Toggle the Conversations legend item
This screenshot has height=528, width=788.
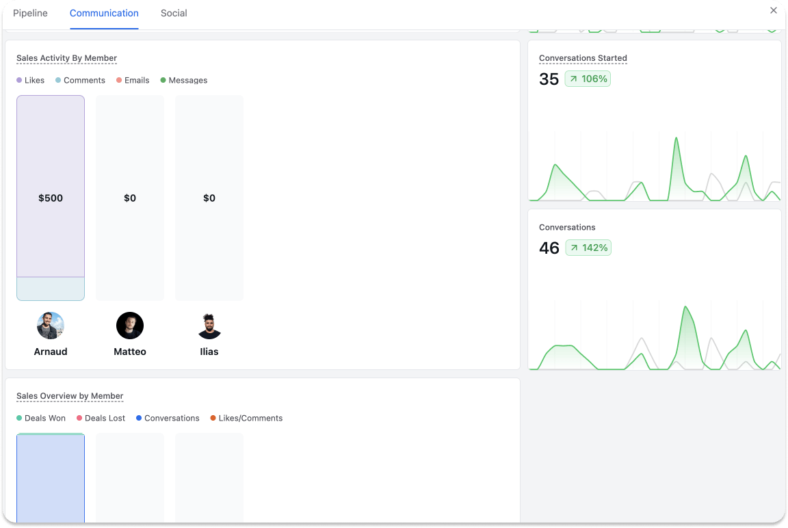point(168,418)
